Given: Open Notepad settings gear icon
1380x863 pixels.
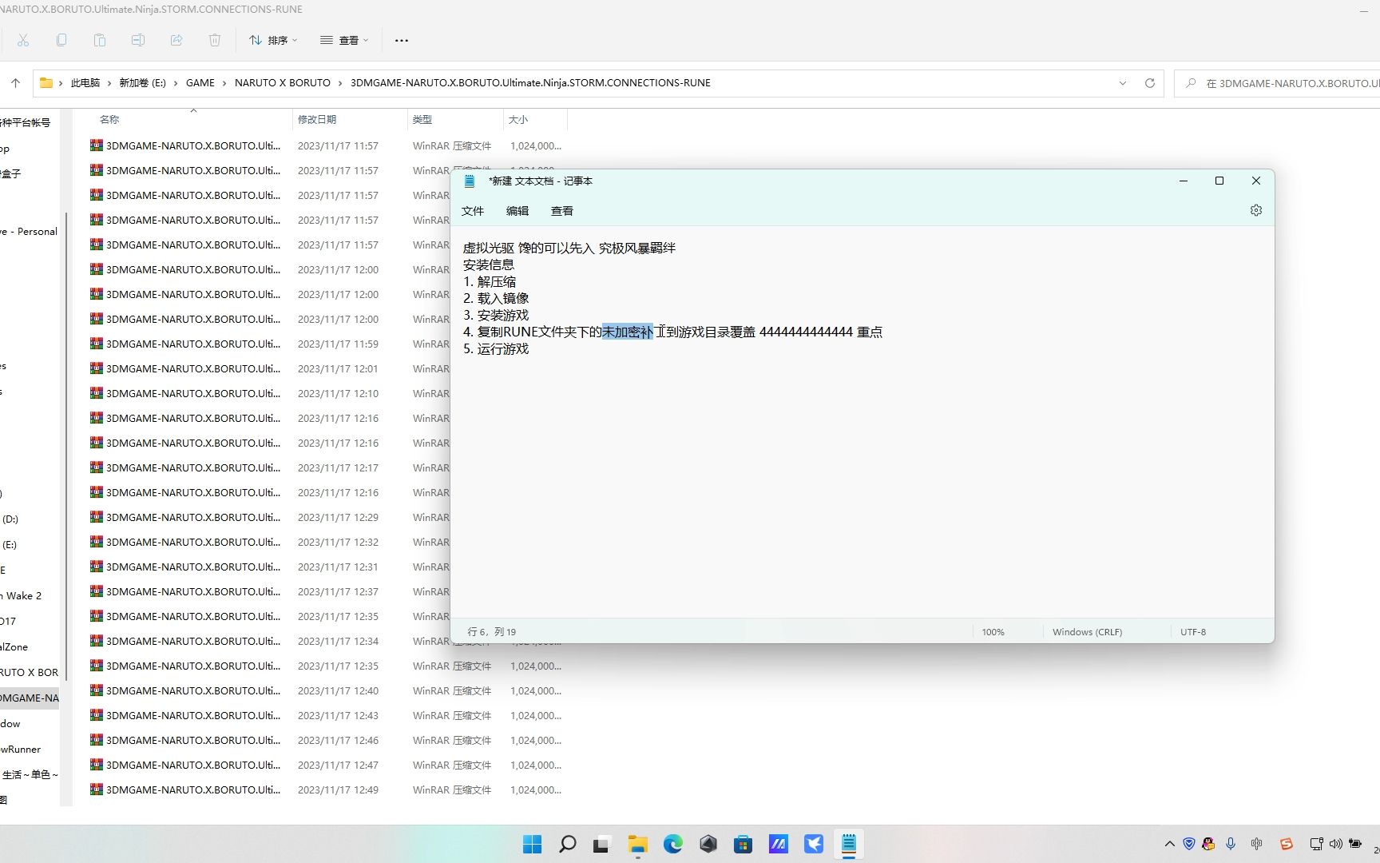Looking at the screenshot, I should [1256, 210].
